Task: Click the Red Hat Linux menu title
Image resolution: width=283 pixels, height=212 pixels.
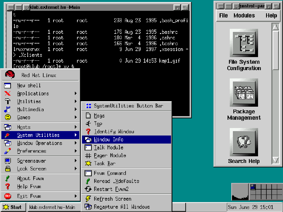Action: click(39, 75)
